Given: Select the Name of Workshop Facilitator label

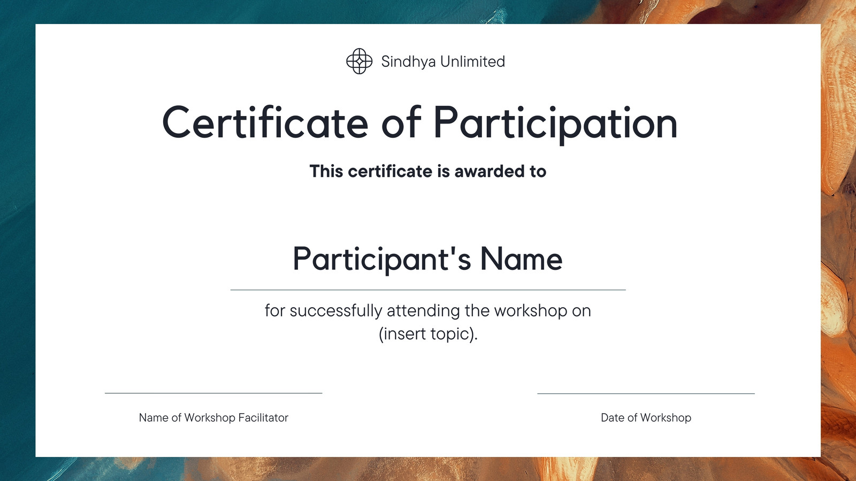Looking at the screenshot, I should [213, 417].
